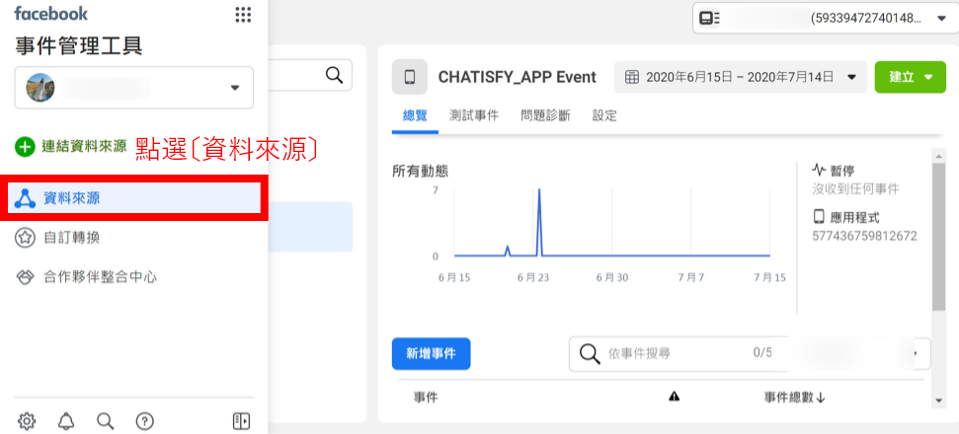The image size is (959, 434).
Task: Click the warning triangle column header
Action: click(675, 397)
